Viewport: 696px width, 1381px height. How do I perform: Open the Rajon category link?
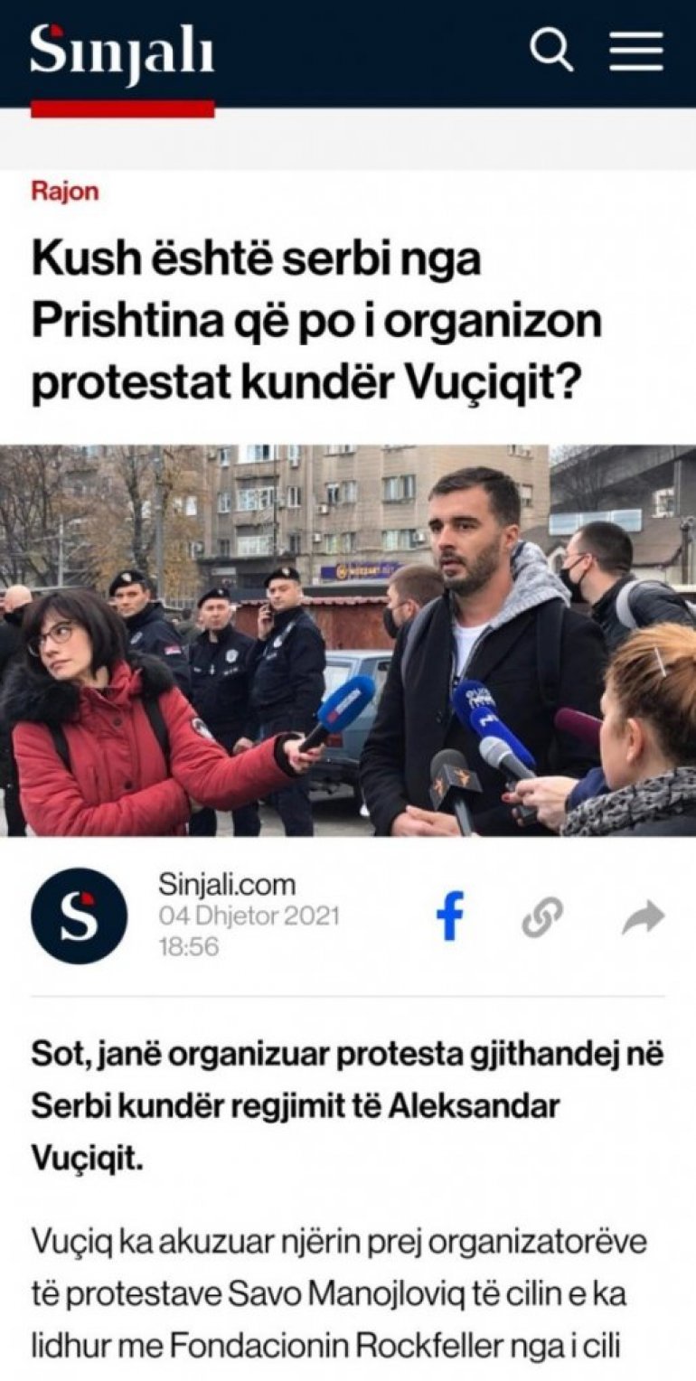(65, 192)
